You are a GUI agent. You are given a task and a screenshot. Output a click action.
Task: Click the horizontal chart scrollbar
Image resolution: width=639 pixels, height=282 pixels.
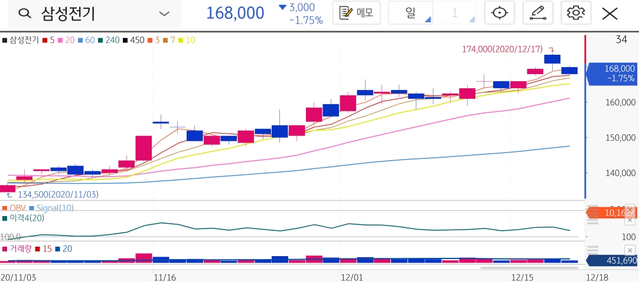click(x=529, y=268)
